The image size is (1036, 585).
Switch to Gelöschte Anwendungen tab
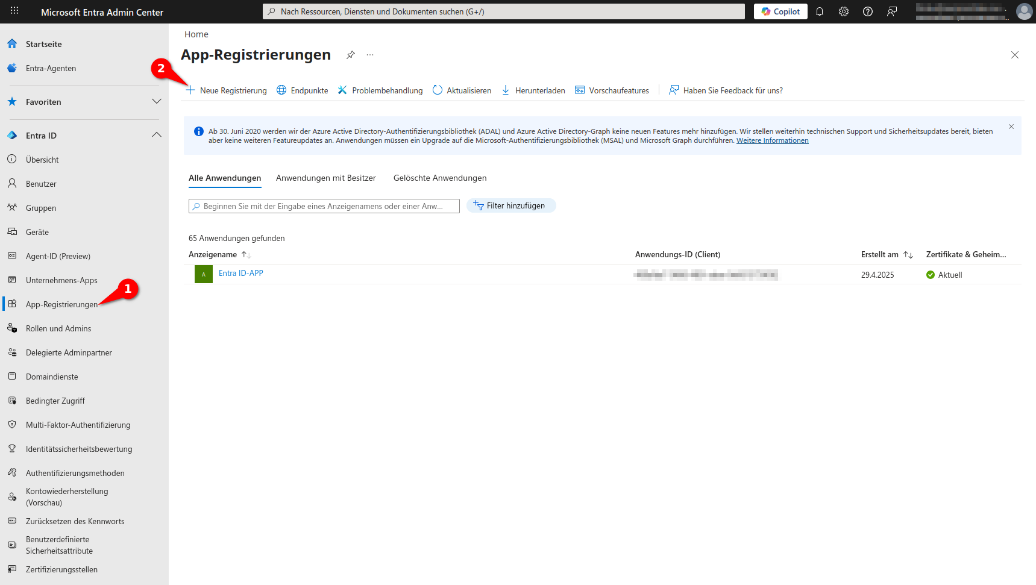point(440,178)
